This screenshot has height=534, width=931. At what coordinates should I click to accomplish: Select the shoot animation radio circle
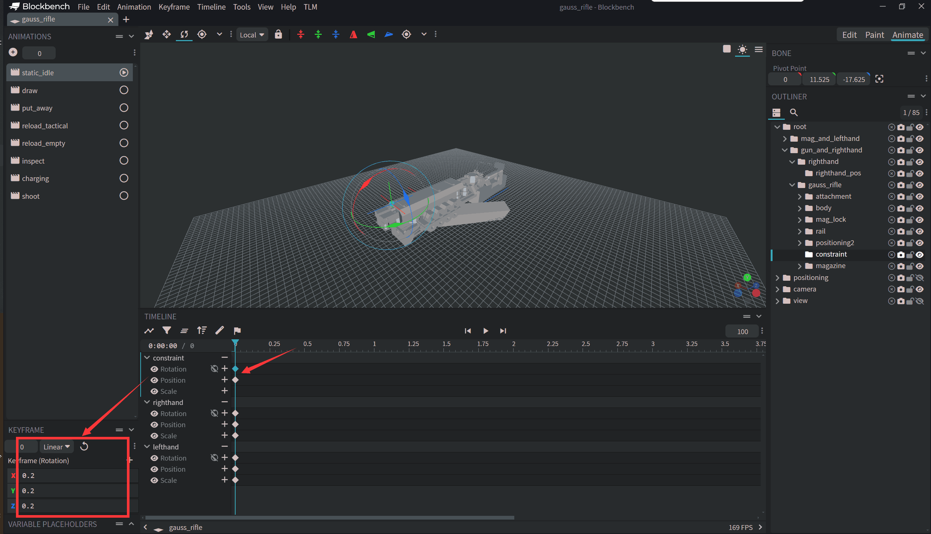pos(124,196)
